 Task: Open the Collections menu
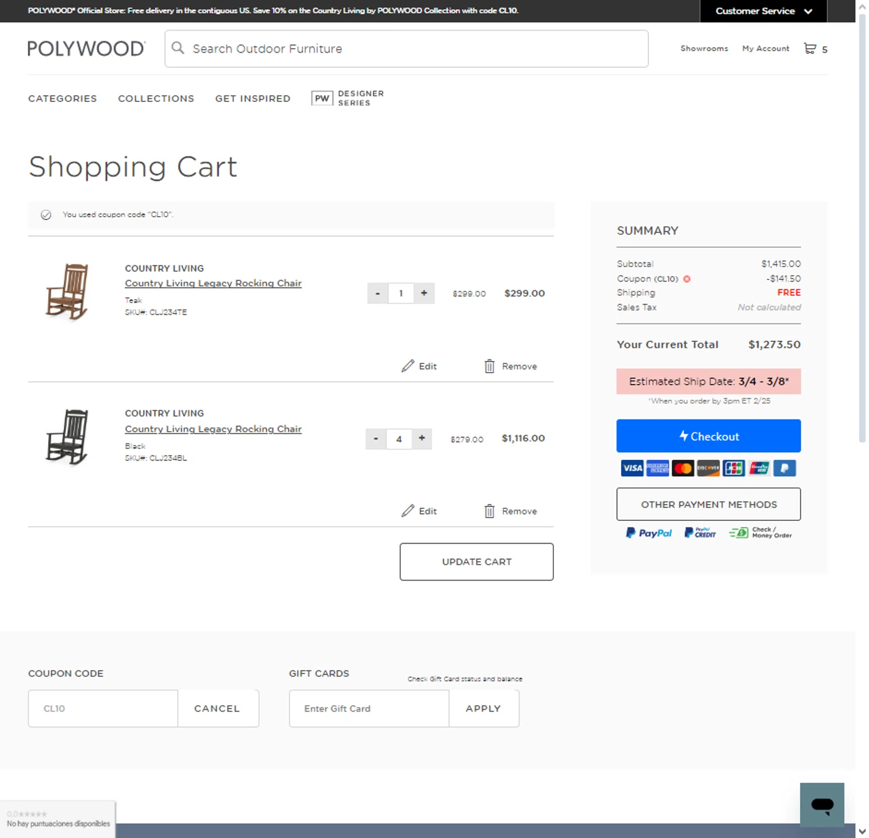156,99
